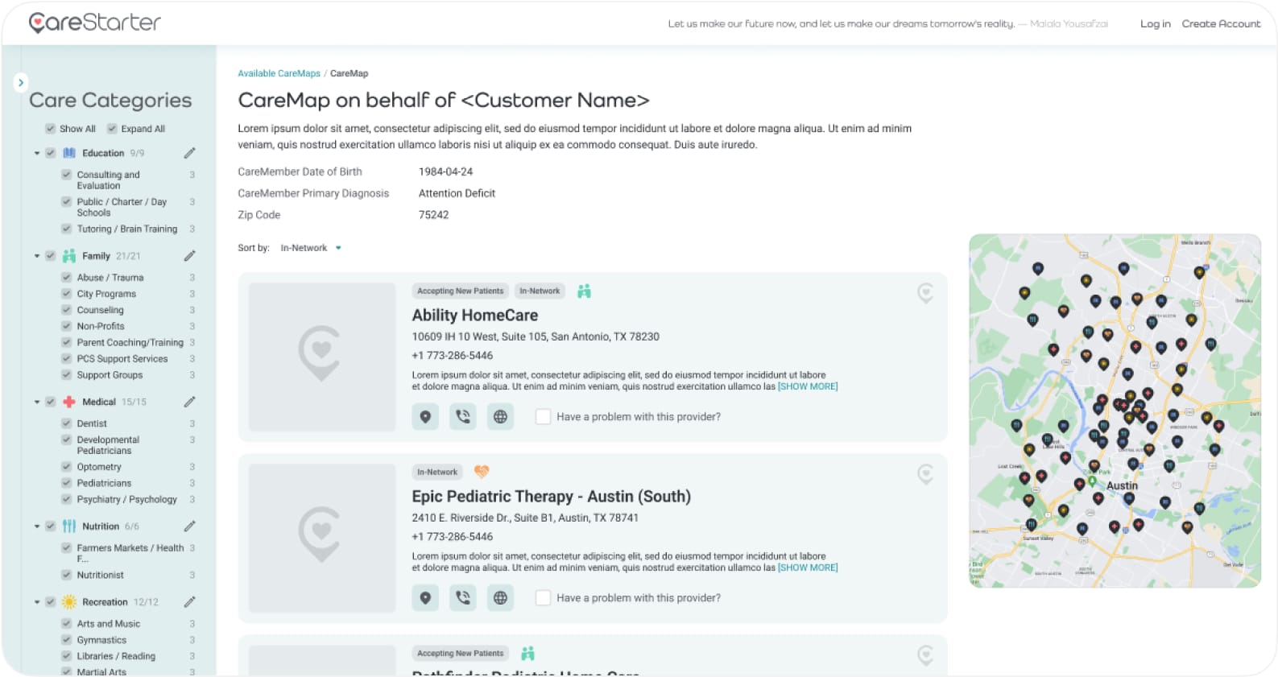Uncheck the Counseling checkbox
Screen dimensions: 1278x677
coord(67,310)
